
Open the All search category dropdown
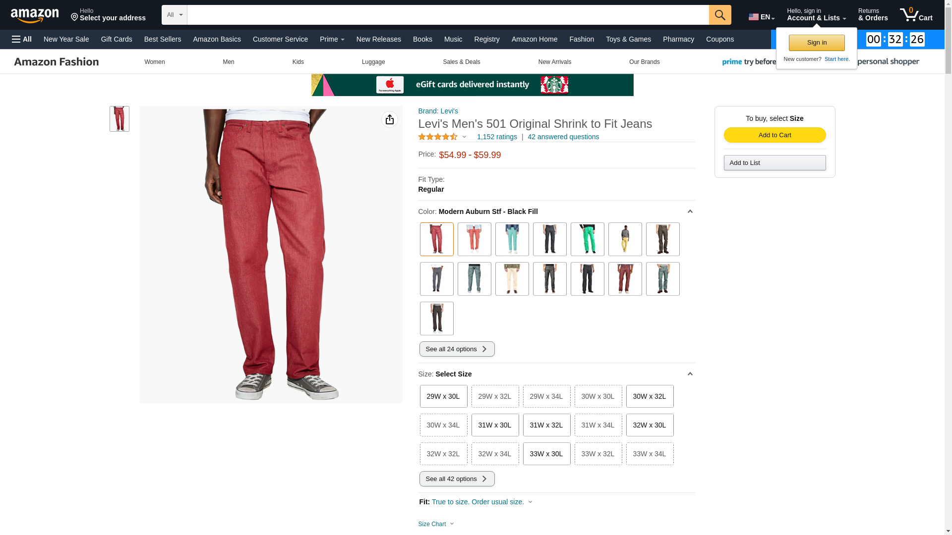click(175, 15)
